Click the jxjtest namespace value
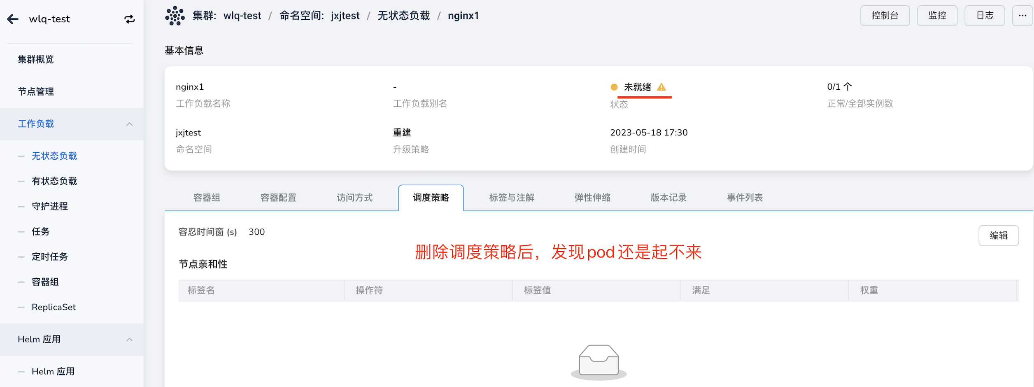This screenshot has height=387, width=1034. (x=188, y=133)
